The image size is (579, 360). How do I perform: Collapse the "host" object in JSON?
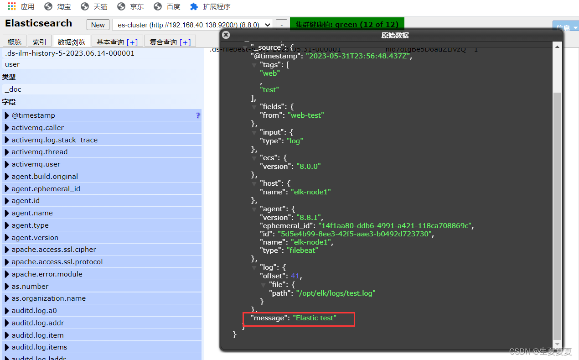pos(254,183)
